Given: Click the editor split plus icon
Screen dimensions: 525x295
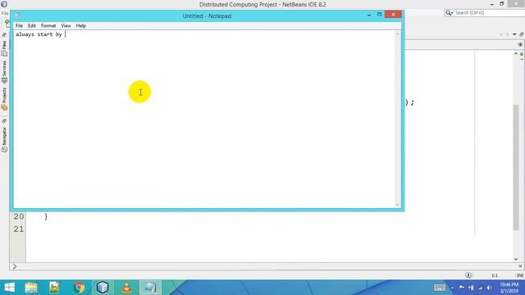Looking at the screenshot, I should (520, 44).
